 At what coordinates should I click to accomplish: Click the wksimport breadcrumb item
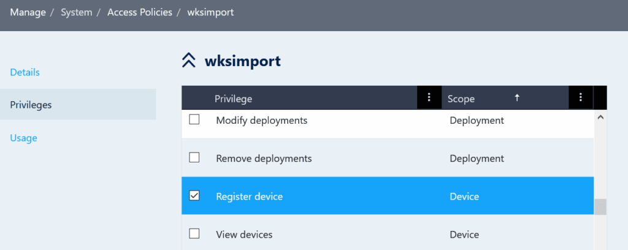[211, 12]
